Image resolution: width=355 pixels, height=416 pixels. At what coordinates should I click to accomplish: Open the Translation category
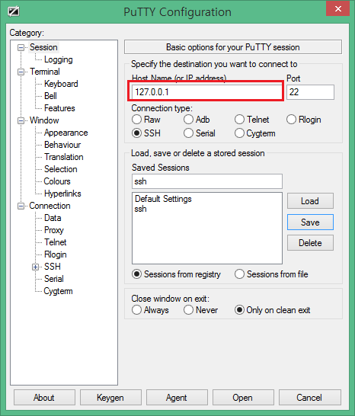(x=64, y=157)
